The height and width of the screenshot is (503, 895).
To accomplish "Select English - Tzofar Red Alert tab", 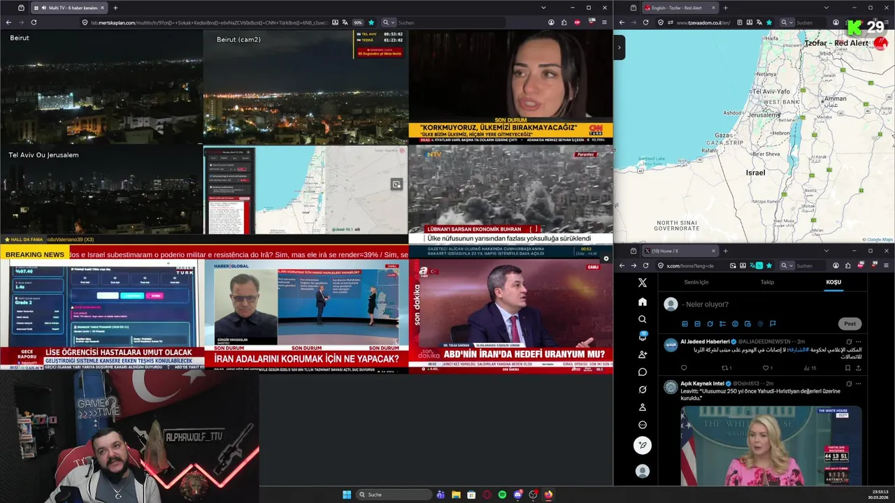I will (680, 8).
